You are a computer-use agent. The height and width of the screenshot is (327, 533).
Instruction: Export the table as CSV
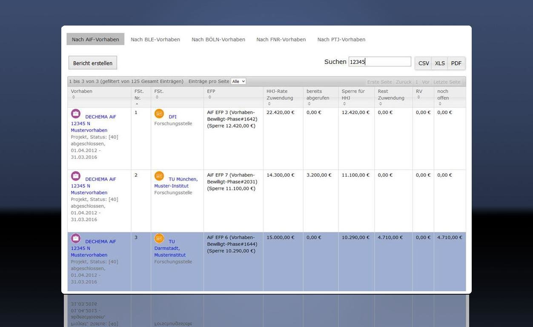coord(424,63)
